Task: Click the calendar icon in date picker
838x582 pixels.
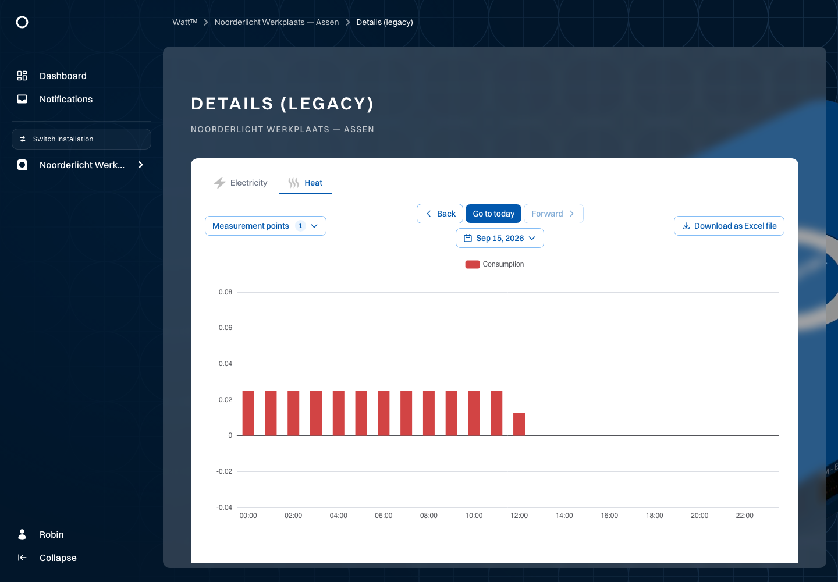Action: tap(468, 238)
